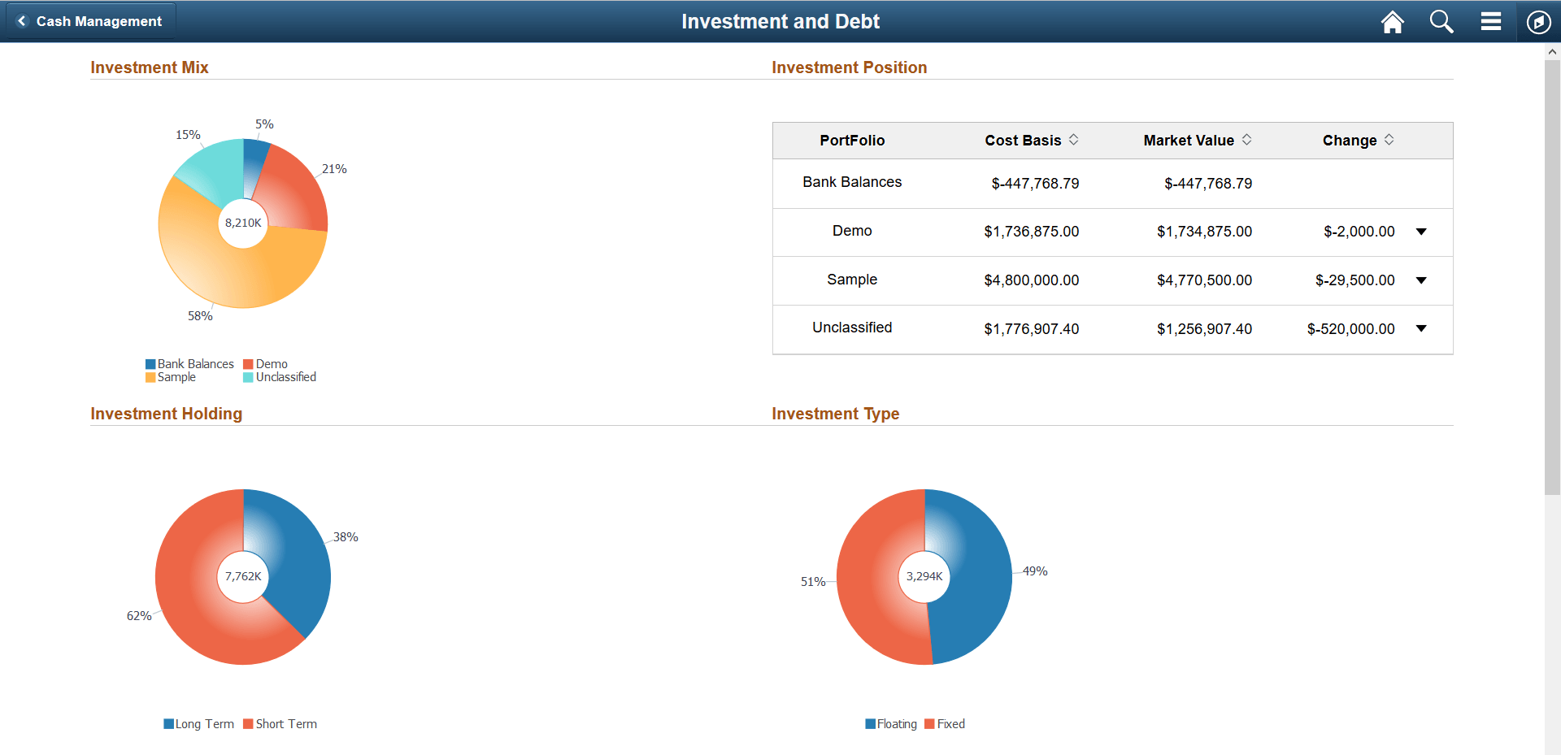Open global search with the magnifier icon
1561x755 pixels.
click(x=1440, y=22)
